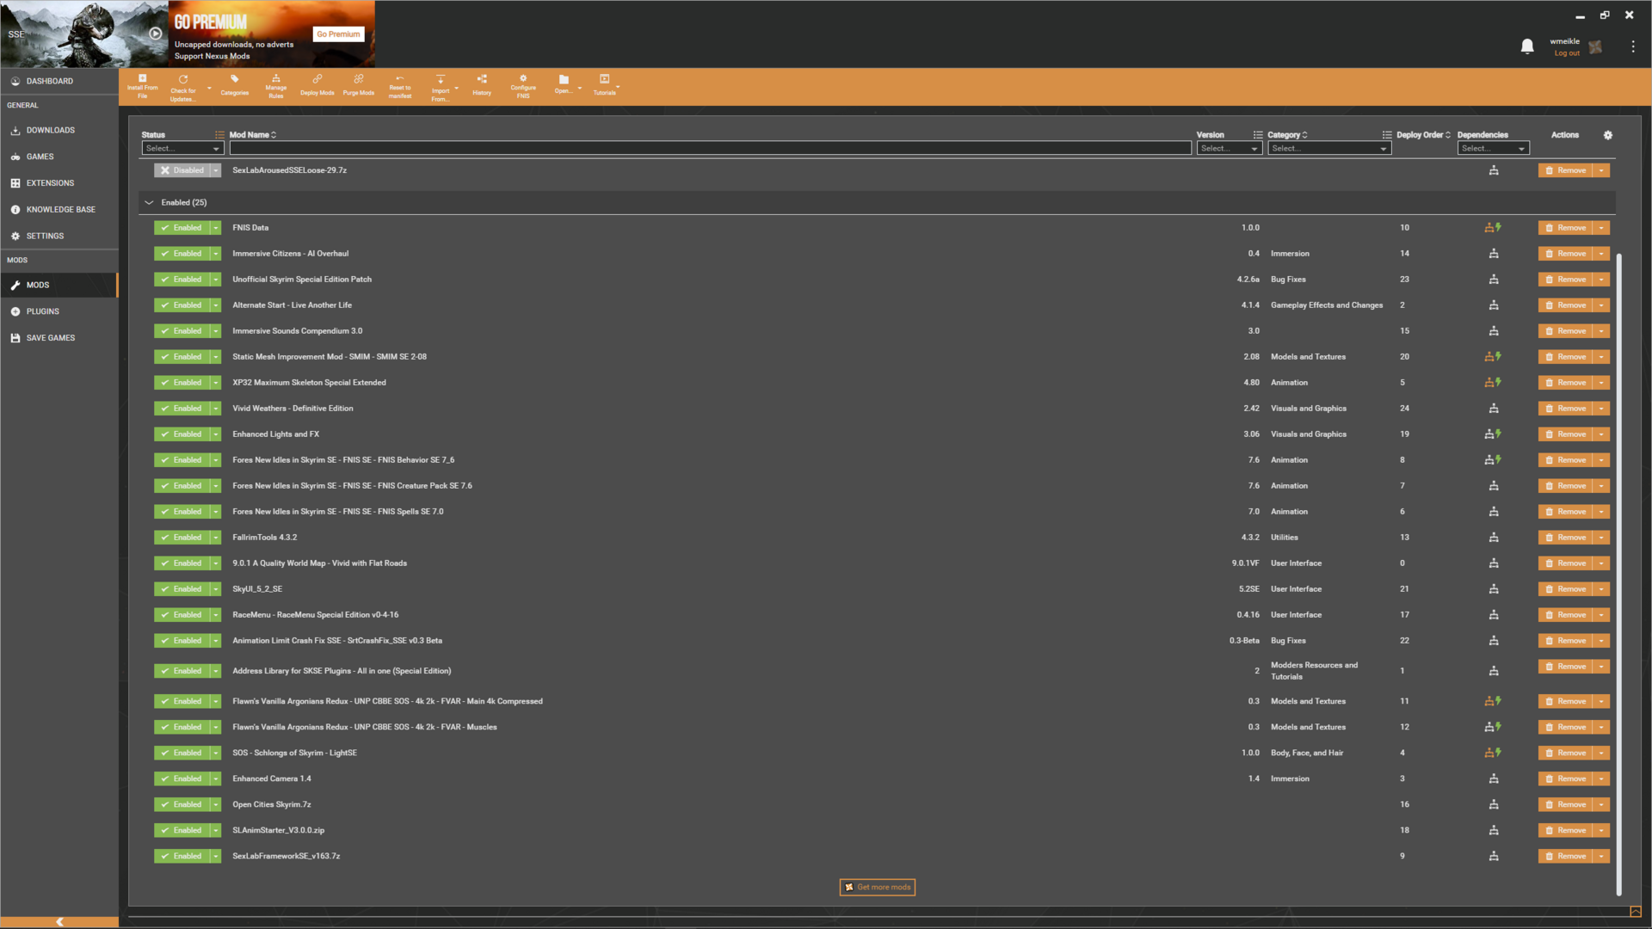Screen dimensions: 1652x929
Task: Go to Dashboard
Action: click(50, 81)
